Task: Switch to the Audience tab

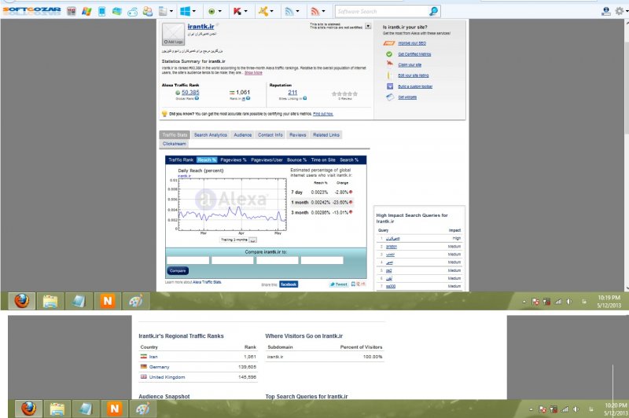Action: click(243, 135)
